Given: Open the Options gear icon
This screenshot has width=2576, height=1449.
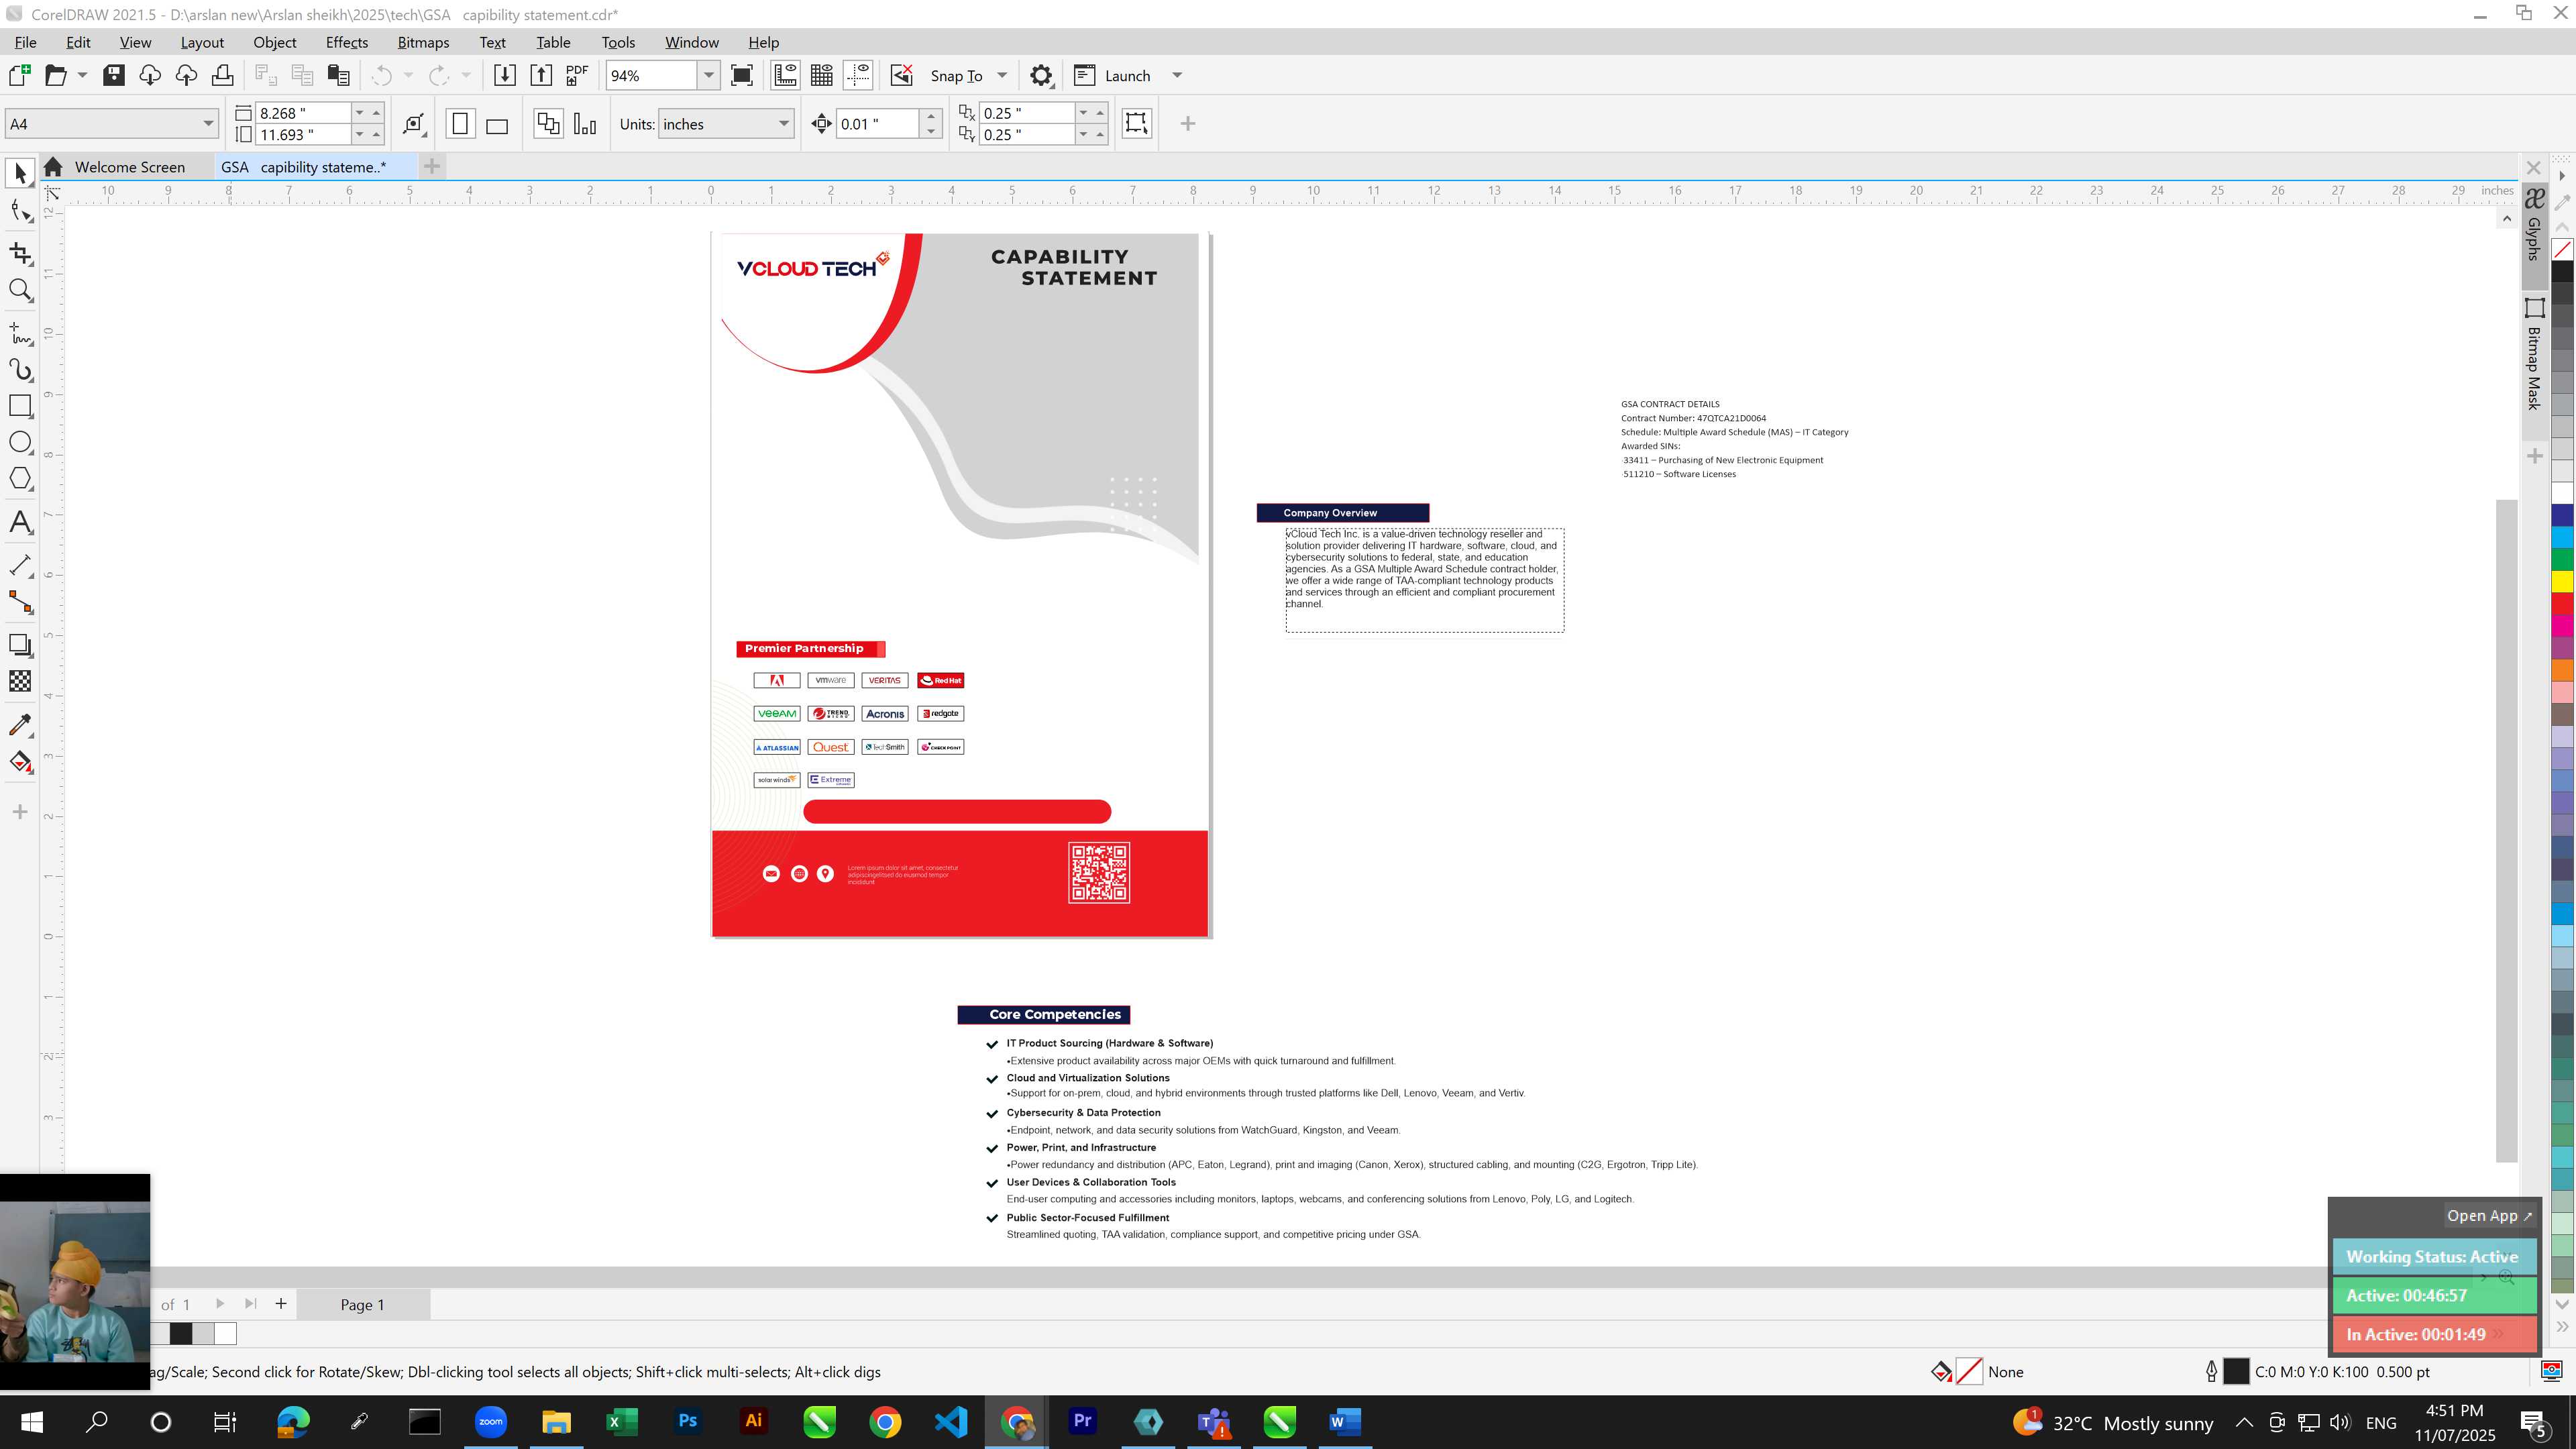Looking at the screenshot, I should [x=1041, y=75].
